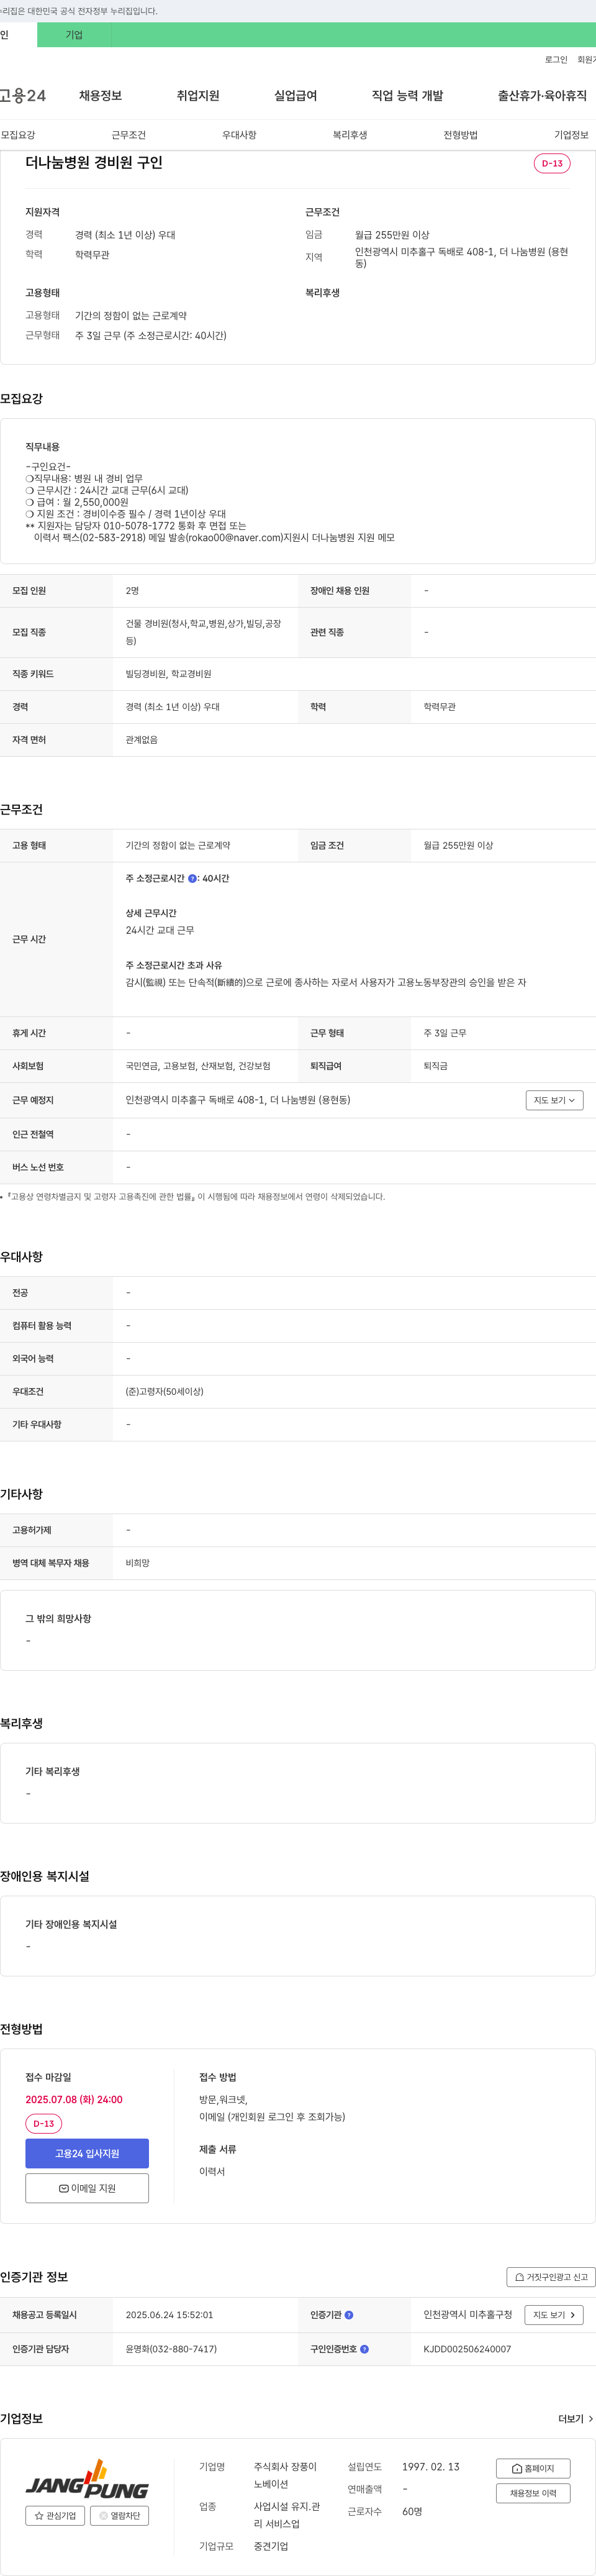
Task: Click job title 더나눔병원 경비원 구인
Action: coord(94,162)
